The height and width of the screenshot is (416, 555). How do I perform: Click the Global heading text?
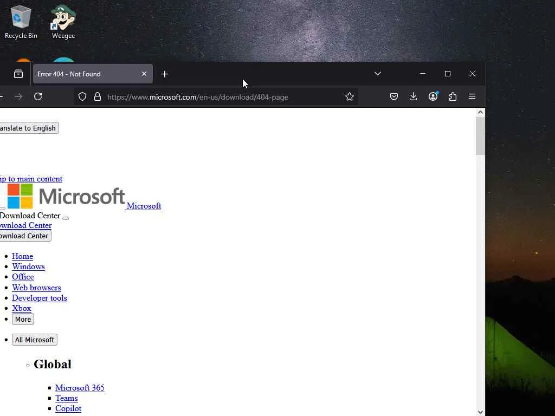click(x=53, y=365)
